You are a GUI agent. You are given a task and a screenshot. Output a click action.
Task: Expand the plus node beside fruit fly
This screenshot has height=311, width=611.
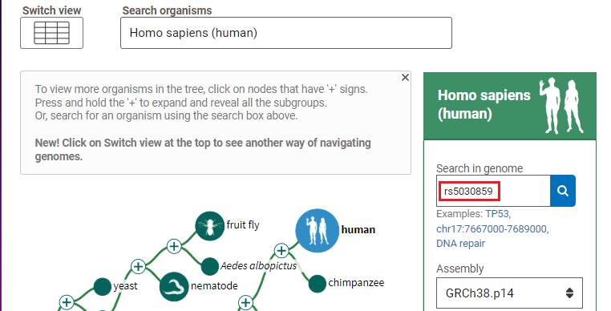174,246
